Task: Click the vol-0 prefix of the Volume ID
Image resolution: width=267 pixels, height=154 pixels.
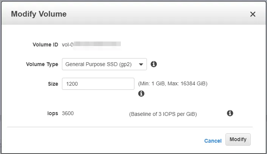Action: [x=68, y=45]
